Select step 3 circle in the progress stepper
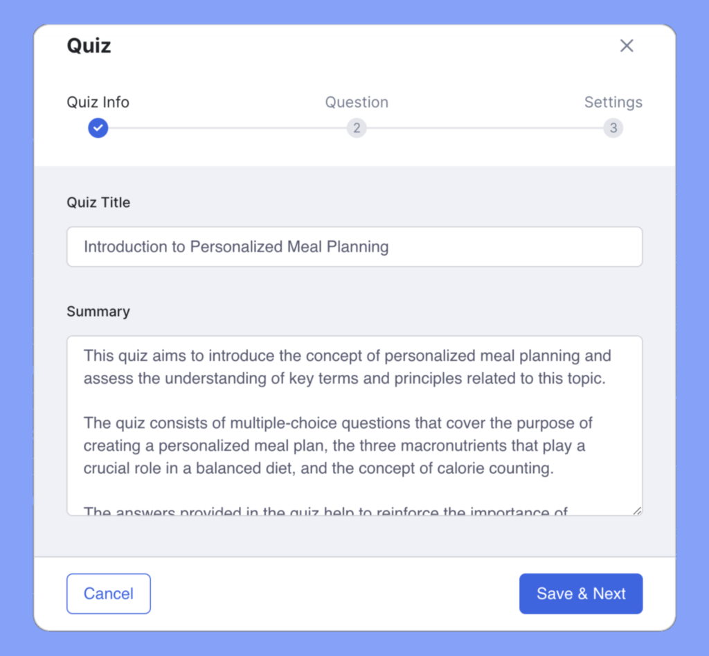The image size is (709, 656). point(613,128)
